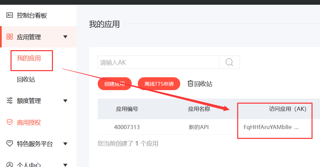Click the 创建应用 button
Image resolution: width=320 pixels, height=167 pixels.
click(x=115, y=84)
